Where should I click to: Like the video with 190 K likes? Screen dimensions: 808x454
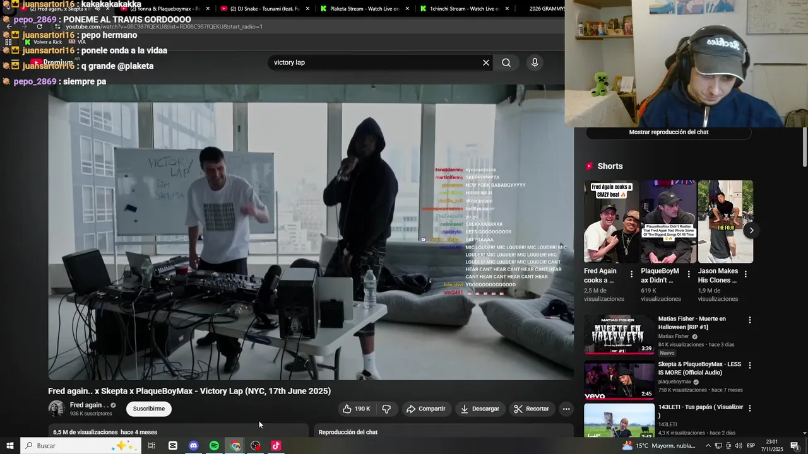(x=356, y=409)
